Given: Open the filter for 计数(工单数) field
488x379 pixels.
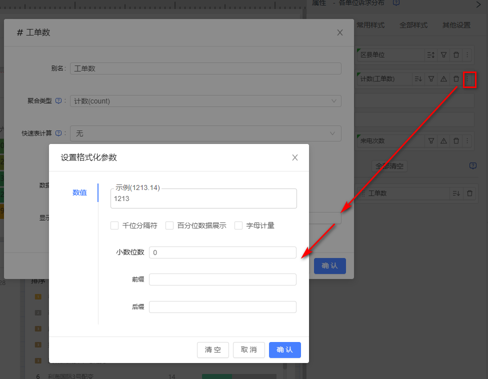Looking at the screenshot, I should coord(431,78).
